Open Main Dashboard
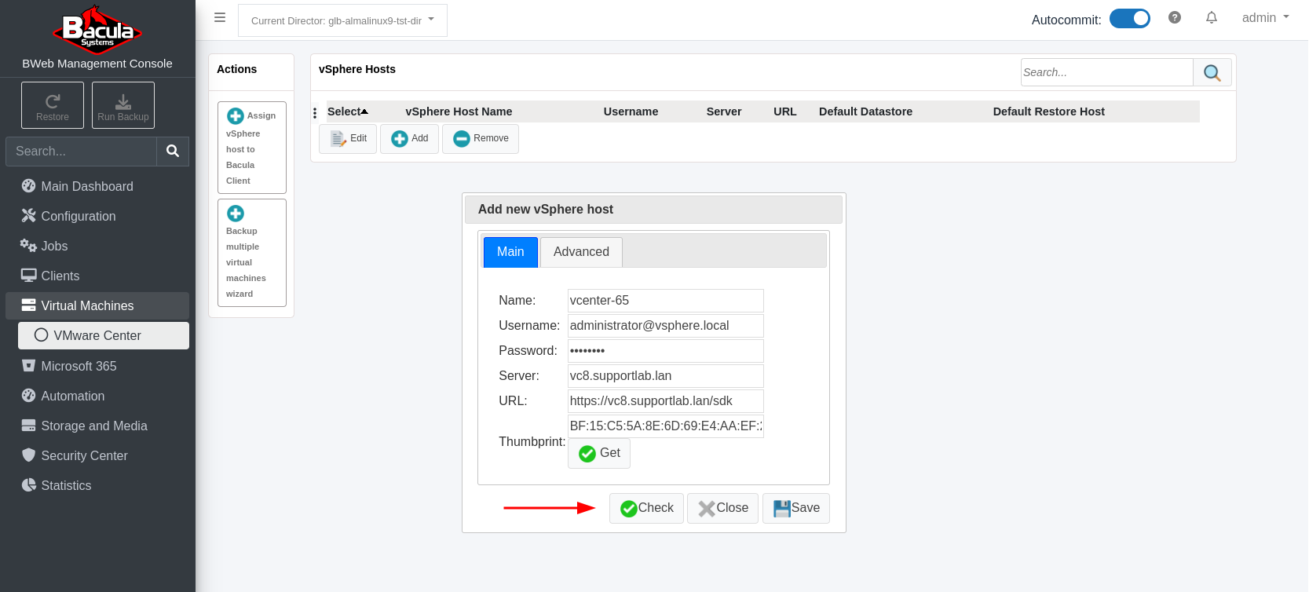 (97, 186)
